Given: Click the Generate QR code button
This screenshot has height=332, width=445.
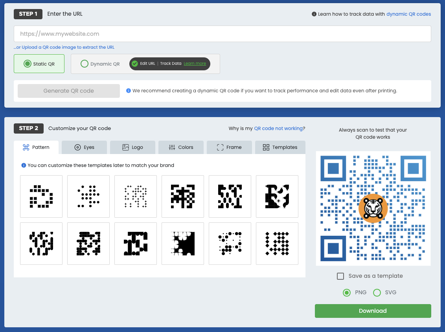Looking at the screenshot, I should click(x=69, y=91).
